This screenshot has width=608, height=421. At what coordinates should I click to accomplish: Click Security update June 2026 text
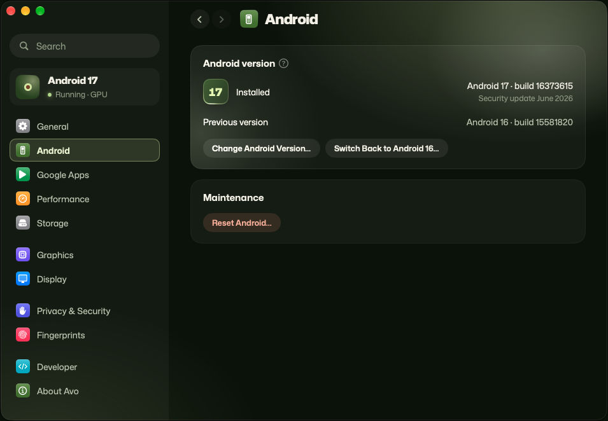(525, 99)
